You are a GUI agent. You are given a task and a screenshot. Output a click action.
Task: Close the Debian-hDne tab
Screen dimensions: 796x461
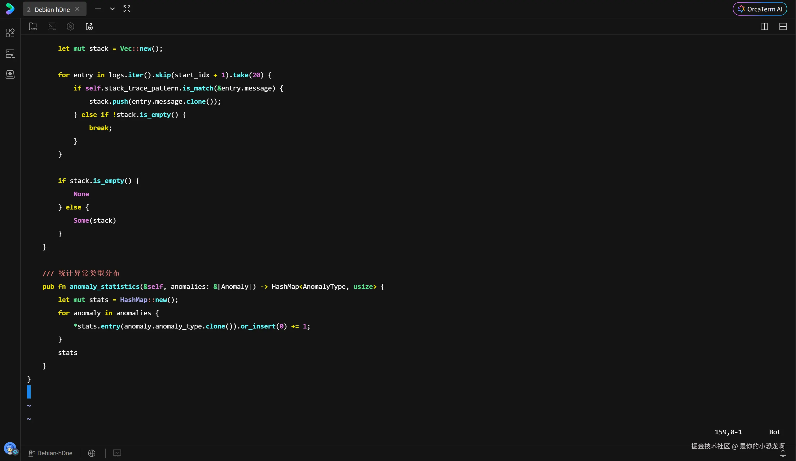(x=77, y=9)
